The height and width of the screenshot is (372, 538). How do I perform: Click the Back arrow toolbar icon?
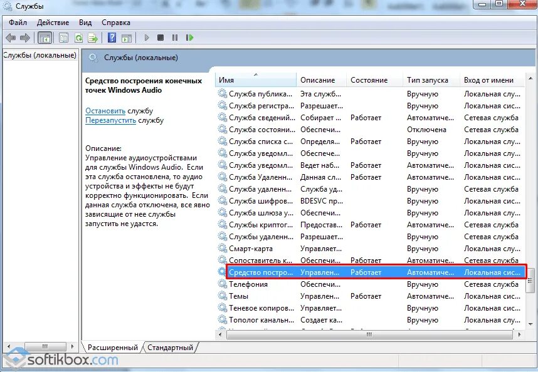pos(11,38)
